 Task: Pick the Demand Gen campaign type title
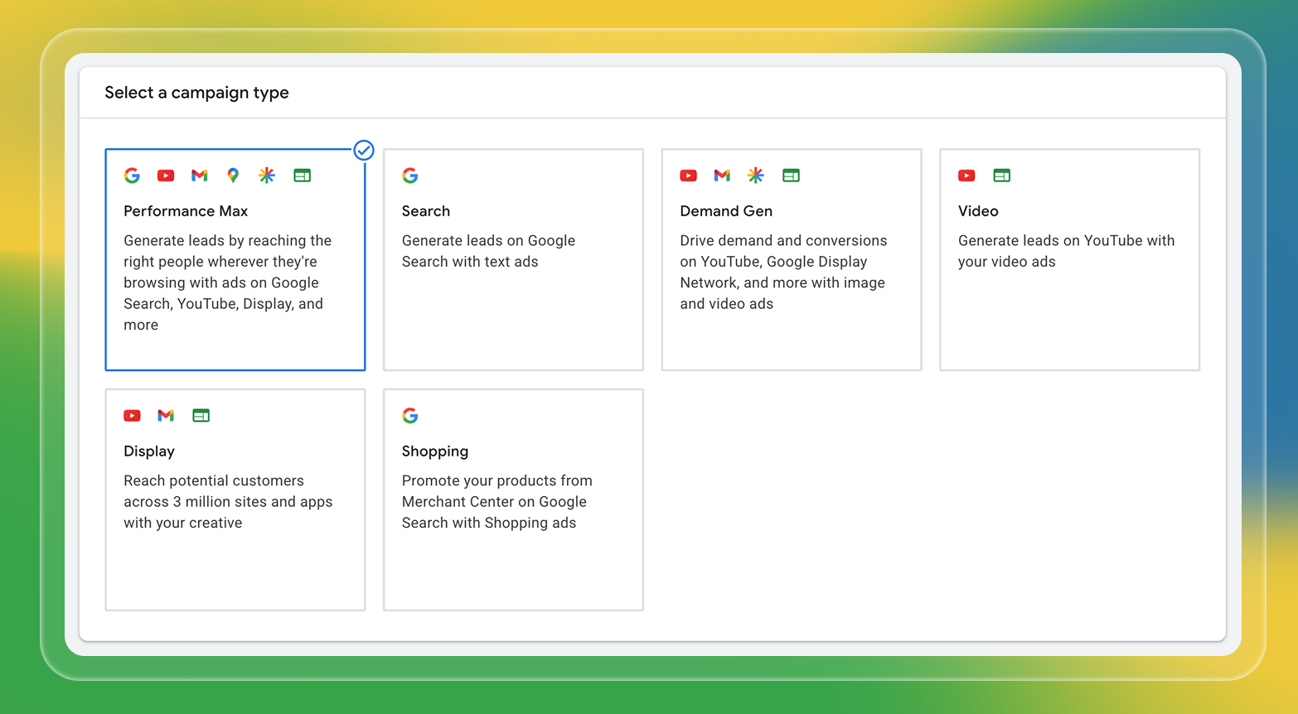coord(726,211)
